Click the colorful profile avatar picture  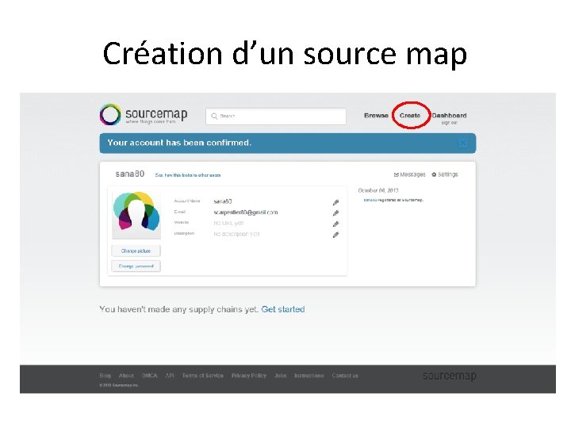click(x=136, y=215)
